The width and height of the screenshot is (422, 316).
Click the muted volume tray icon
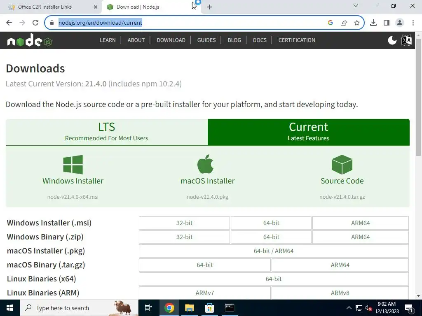point(368,308)
